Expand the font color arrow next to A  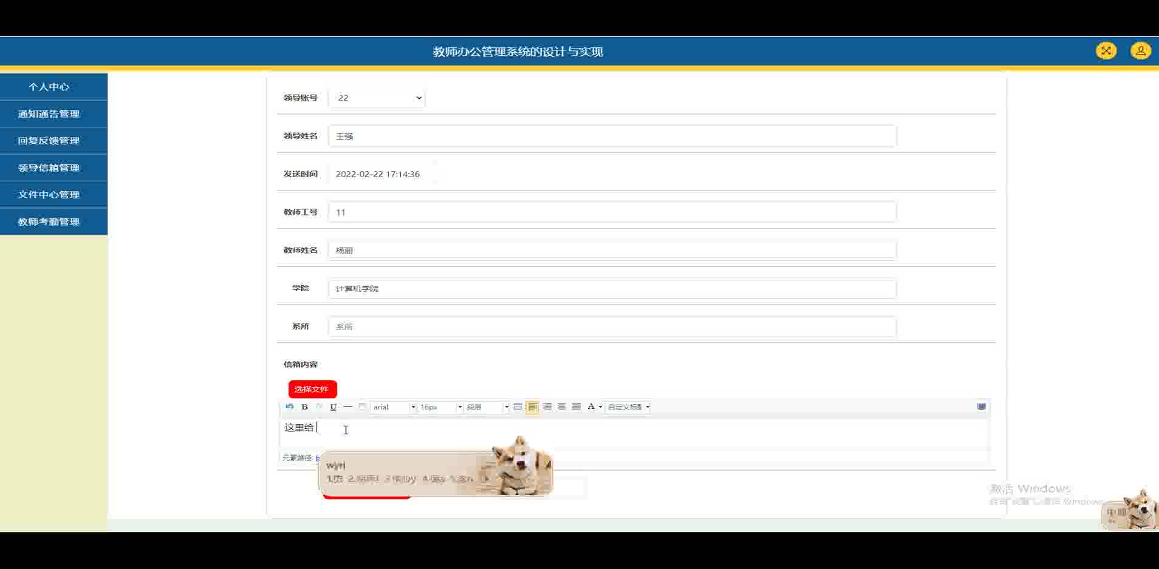click(x=600, y=407)
